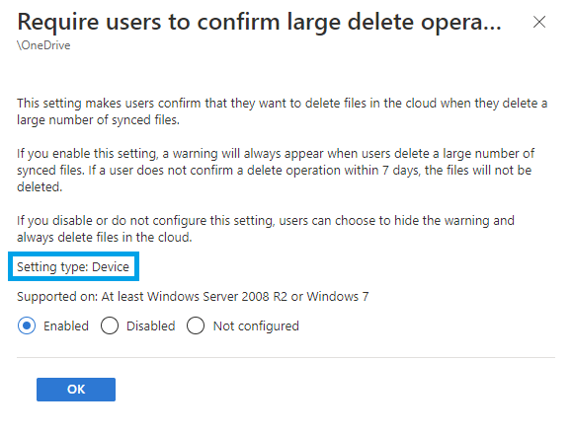Click the word 'deleted.' ending second paragraph

point(40,186)
